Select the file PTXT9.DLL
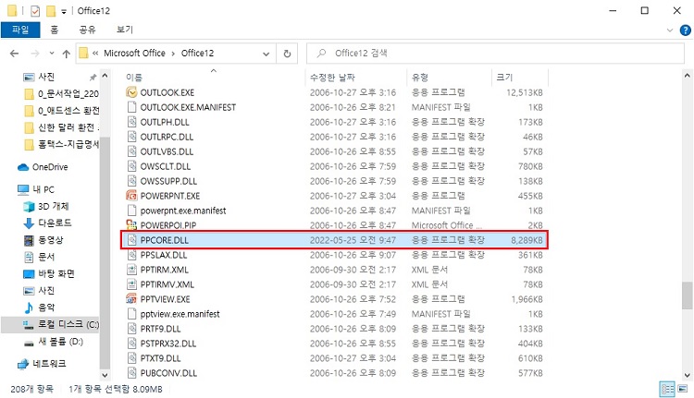 pyautogui.click(x=160, y=358)
